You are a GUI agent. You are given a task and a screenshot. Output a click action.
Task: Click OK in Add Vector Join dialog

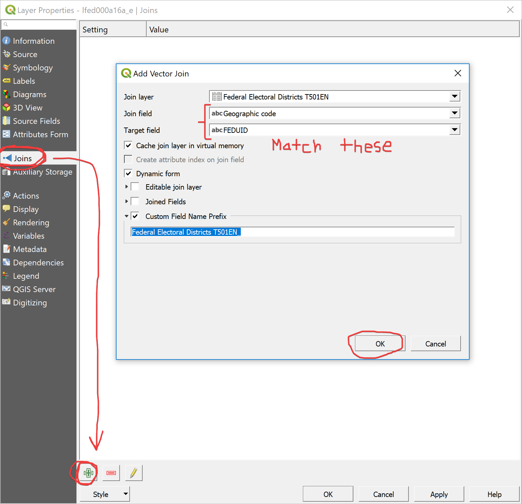[x=380, y=343]
